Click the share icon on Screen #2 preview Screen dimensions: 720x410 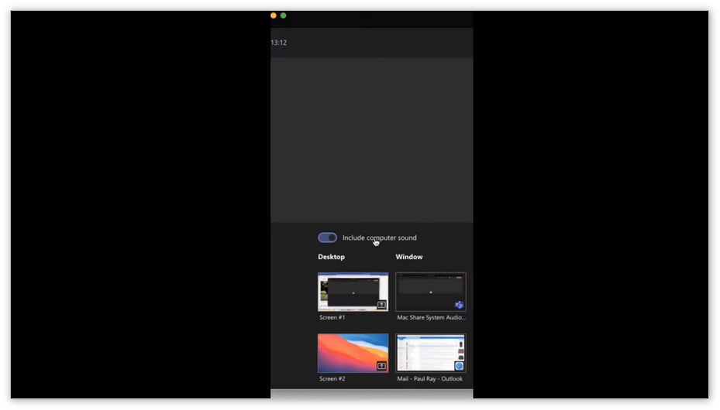tap(381, 366)
